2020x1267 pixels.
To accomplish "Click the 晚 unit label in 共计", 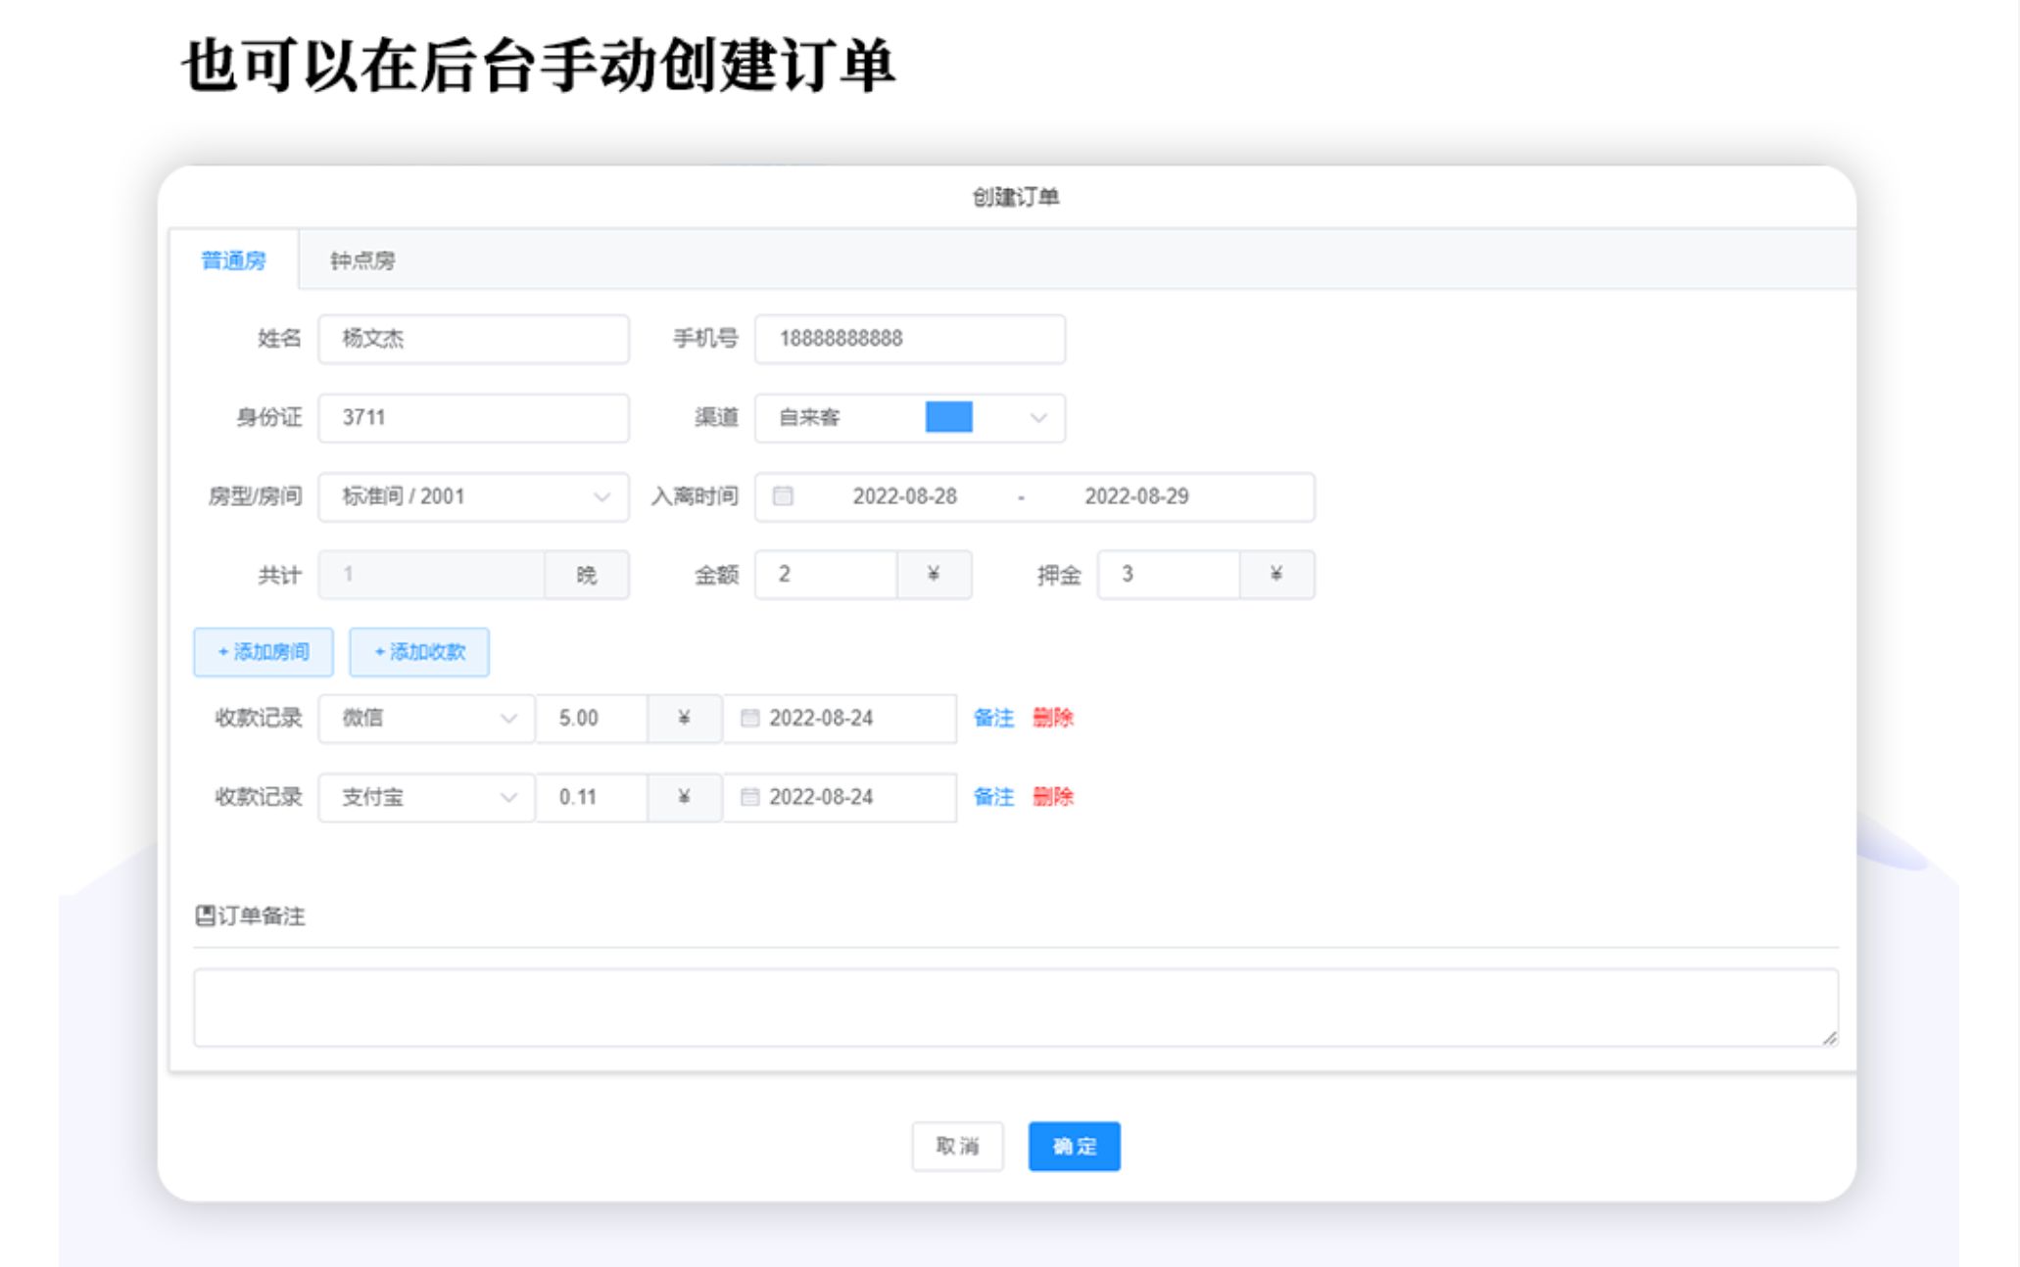I will coord(587,575).
